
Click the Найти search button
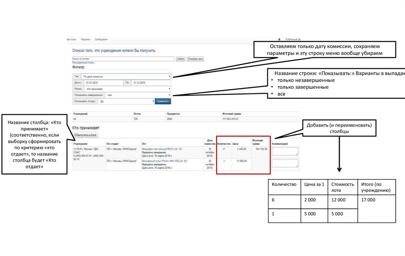pyautogui.click(x=181, y=59)
